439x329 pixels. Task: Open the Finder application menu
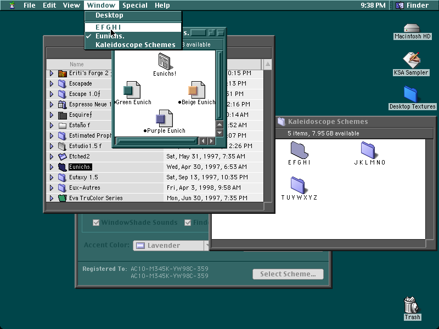[x=413, y=5]
